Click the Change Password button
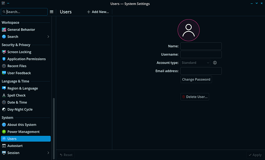265x160 pixels. [x=196, y=79]
